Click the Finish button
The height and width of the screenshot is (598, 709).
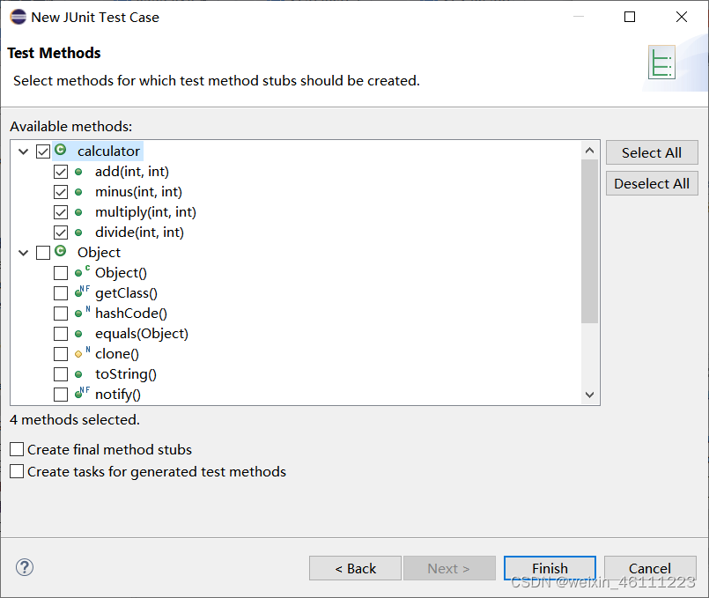tap(550, 568)
